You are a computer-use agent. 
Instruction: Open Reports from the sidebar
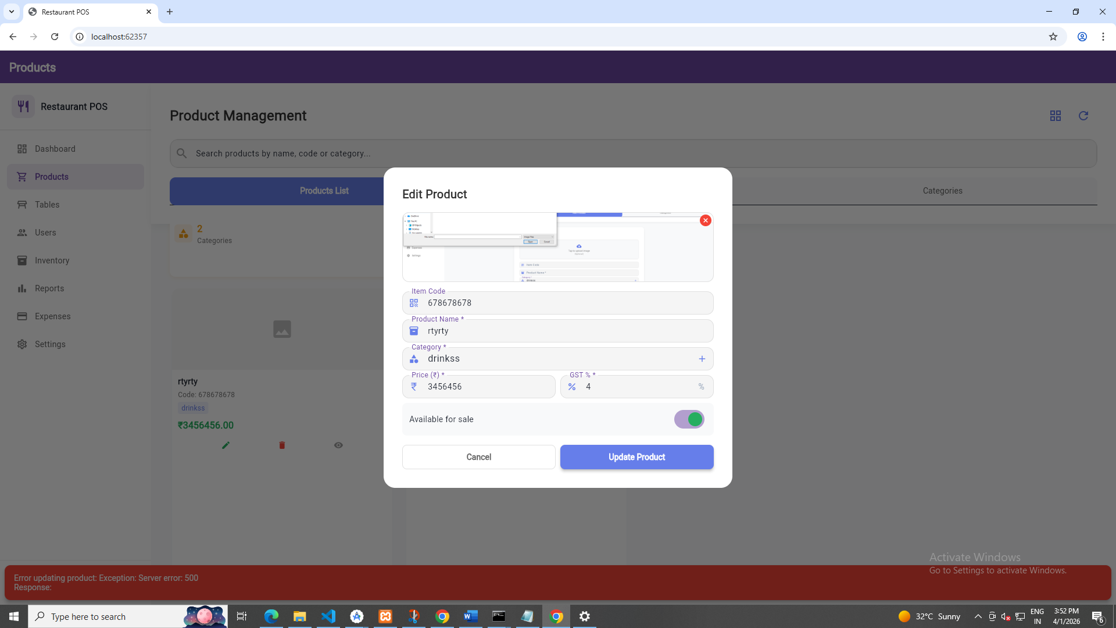pyautogui.click(x=49, y=288)
